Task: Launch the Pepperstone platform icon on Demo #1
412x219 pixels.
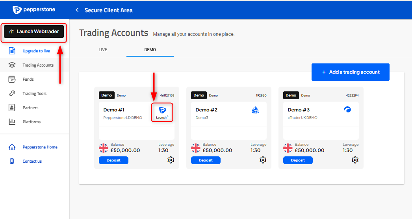Action: point(162,112)
